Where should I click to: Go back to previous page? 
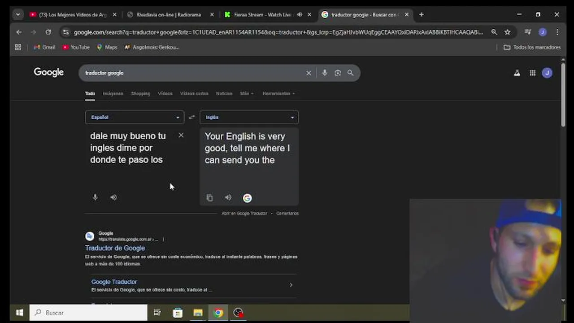pyautogui.click(x=19, y=32)
